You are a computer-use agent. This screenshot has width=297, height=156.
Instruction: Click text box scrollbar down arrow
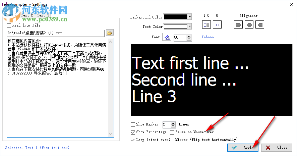pyautogui.click(x=111, y=134)
